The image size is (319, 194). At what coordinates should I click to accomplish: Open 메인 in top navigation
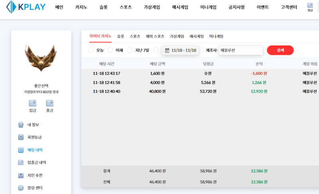(59, 7)
